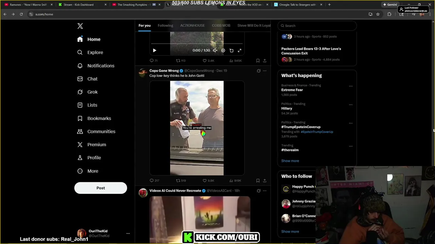Click the Post button
This screenshot has height=244, width=435.
tap(101, 188)
